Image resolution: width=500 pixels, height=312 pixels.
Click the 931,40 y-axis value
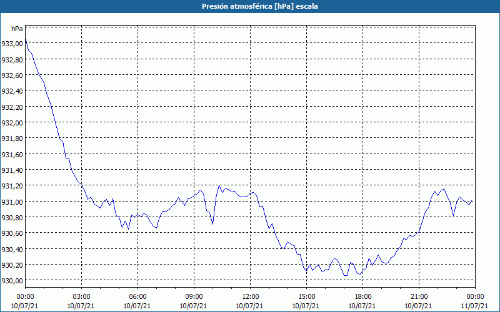(x=12, y=170)
